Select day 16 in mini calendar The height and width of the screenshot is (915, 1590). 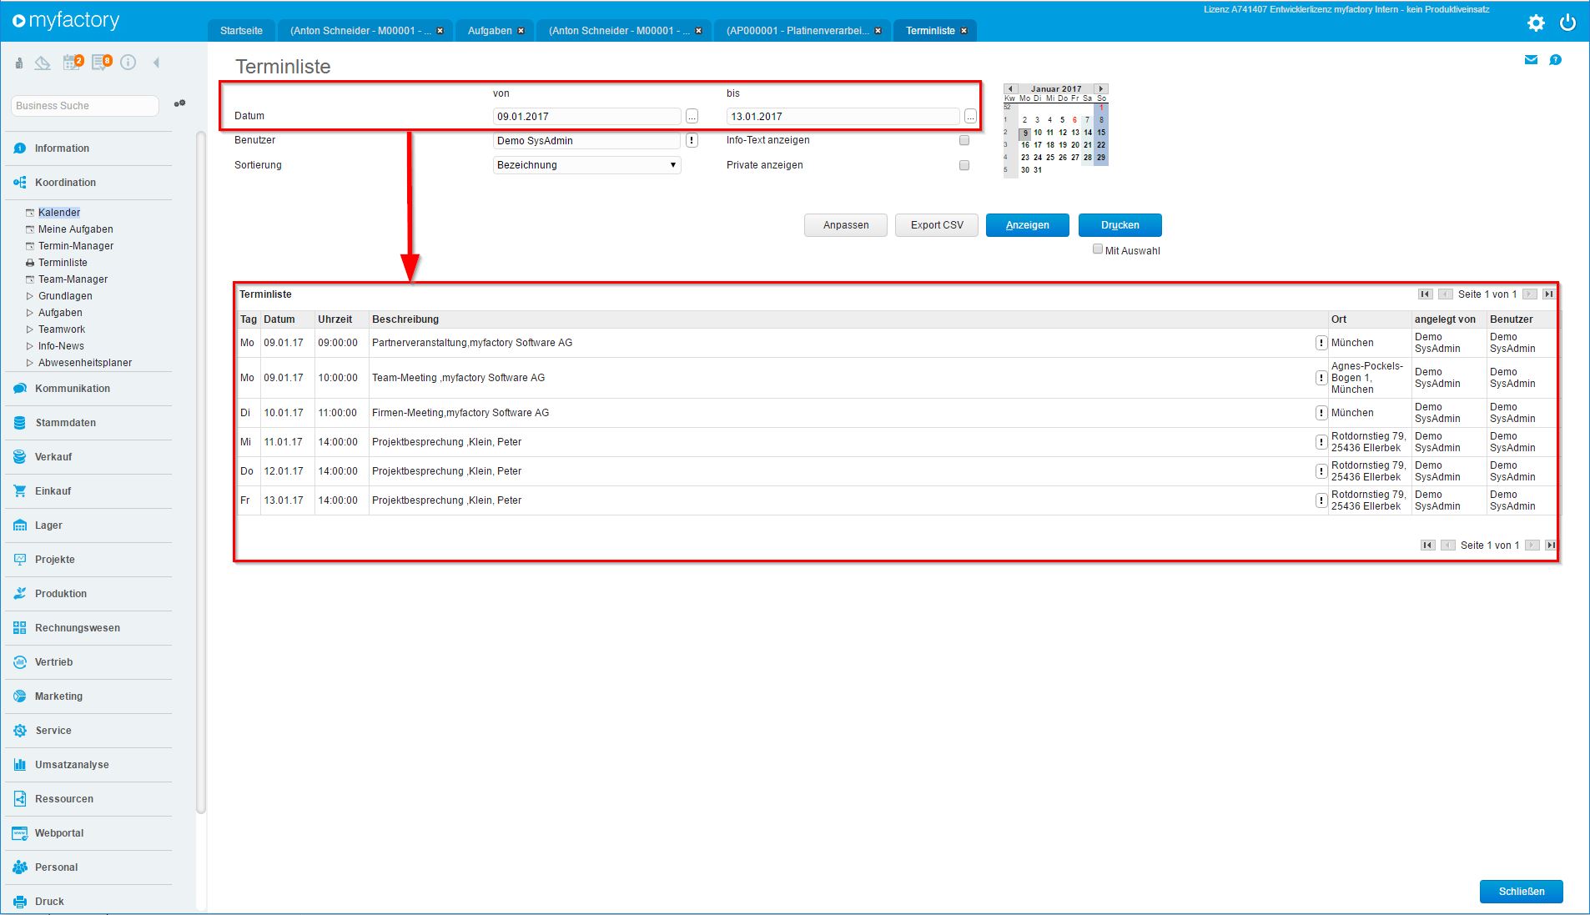click(1025, 145)
